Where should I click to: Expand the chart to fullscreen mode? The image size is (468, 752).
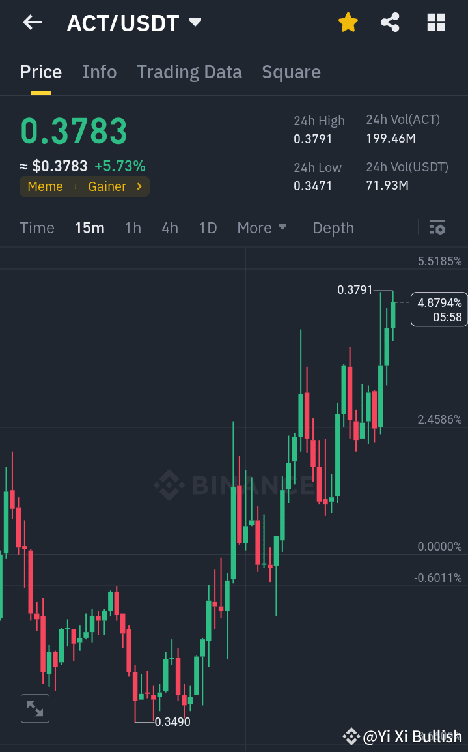click(x=34, y=708)
